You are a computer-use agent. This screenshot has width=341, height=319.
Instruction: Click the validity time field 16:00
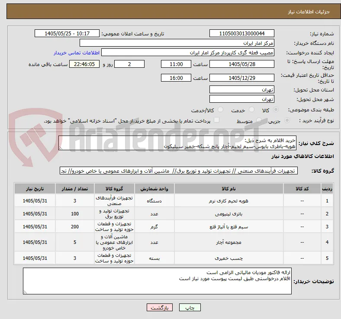(x=176, y=78)
